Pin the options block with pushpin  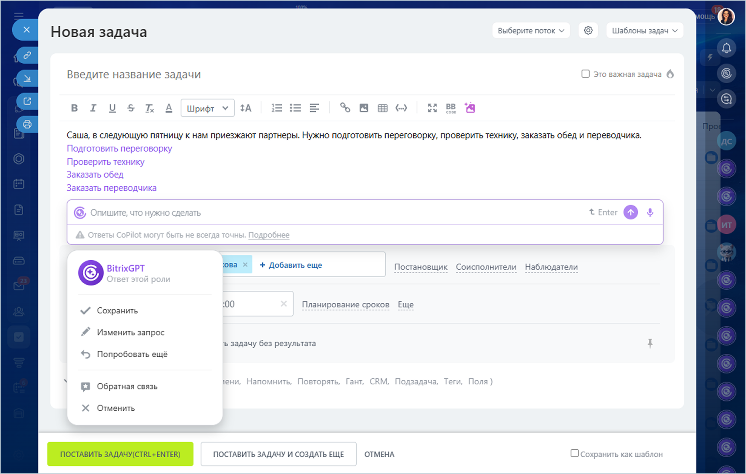coord(650,343)
